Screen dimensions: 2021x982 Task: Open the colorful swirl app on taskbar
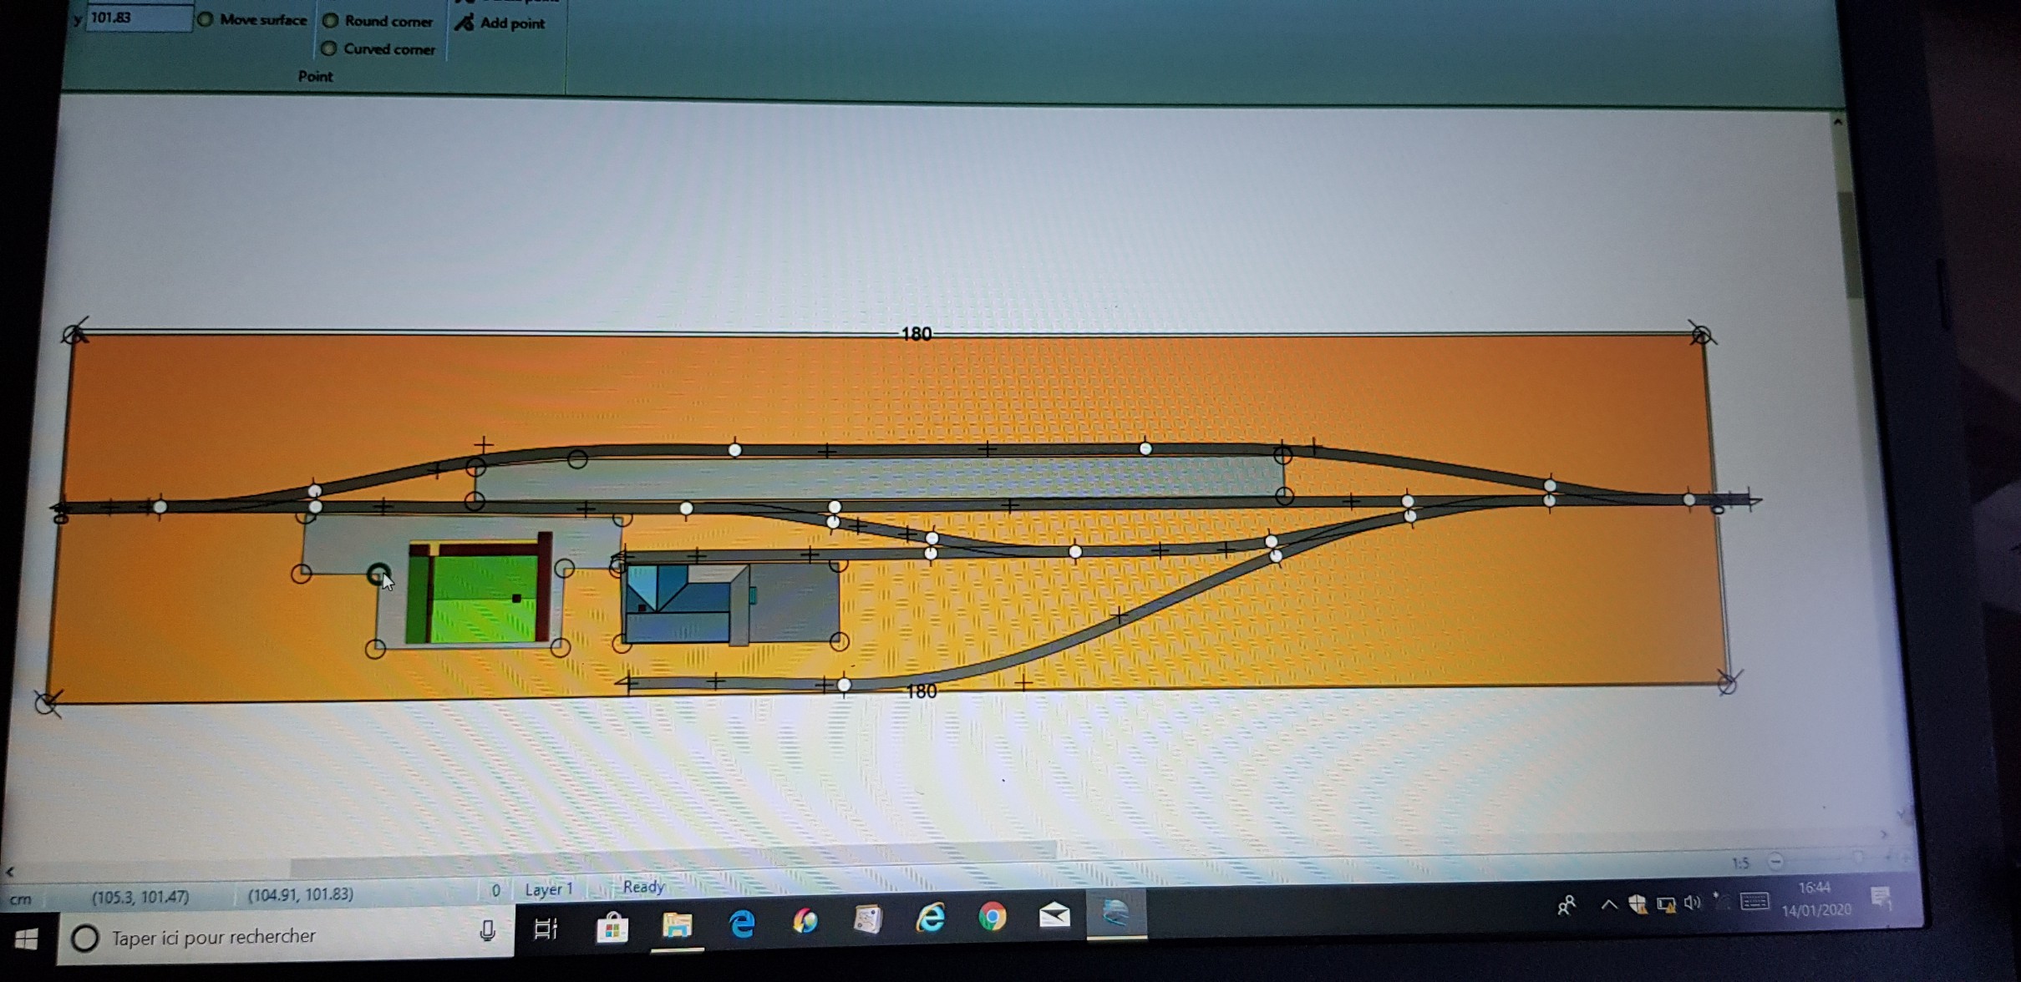(805, 920)
